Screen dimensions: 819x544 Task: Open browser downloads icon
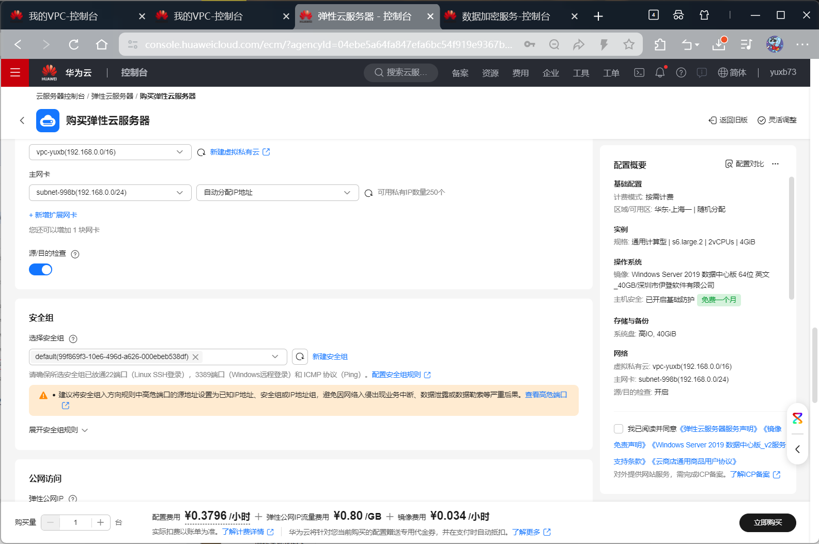click(719, 44)
